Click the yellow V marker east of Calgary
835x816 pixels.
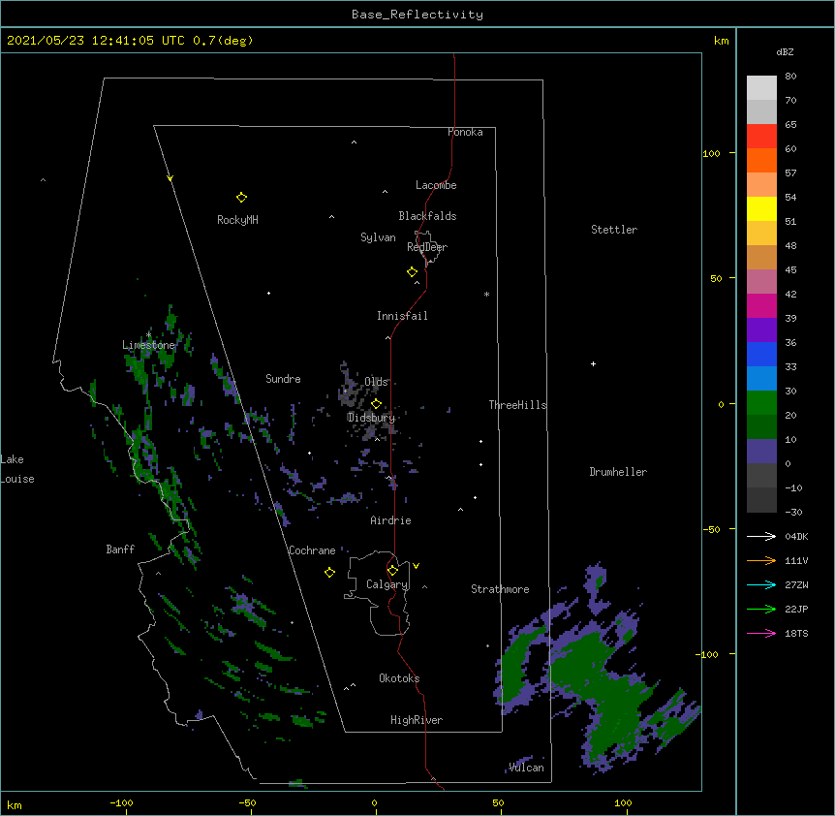[416, 566]
